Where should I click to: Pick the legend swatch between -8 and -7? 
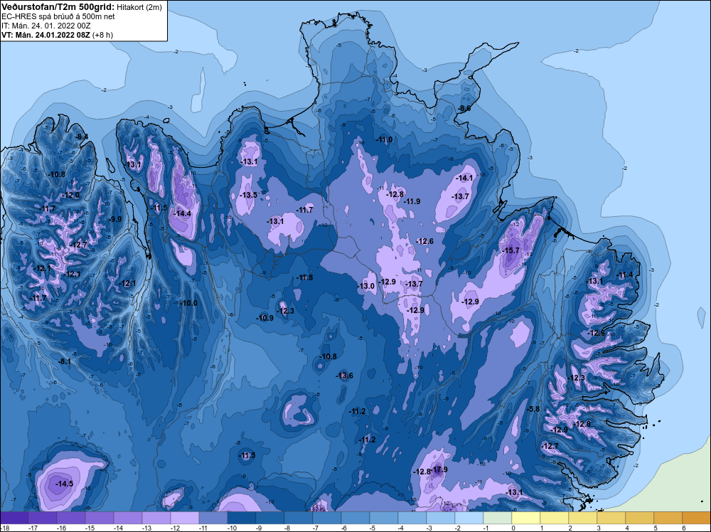pos(299,518)
